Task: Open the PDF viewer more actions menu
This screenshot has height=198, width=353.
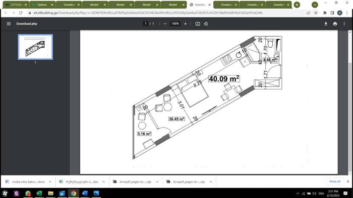Action: (x=344, y=24)
